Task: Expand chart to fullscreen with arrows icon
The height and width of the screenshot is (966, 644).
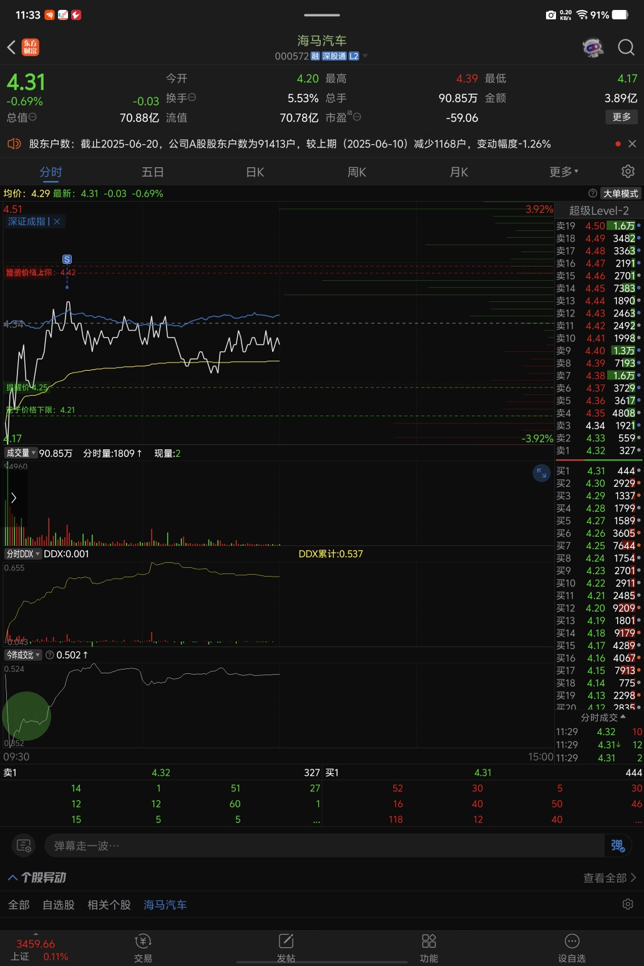Action: 541,473
